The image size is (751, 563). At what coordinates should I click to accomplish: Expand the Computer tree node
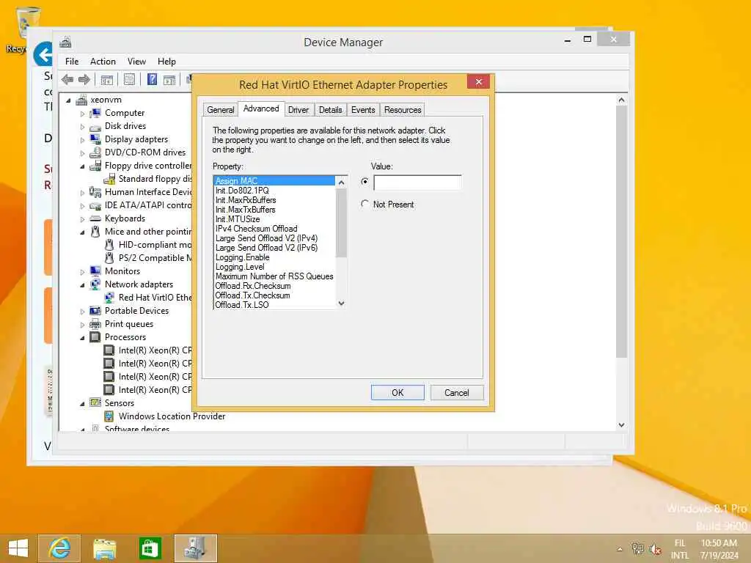point(82,114)
